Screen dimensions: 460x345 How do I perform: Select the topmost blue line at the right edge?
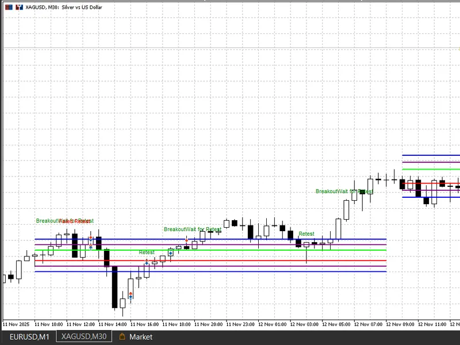tap(431, 155)
